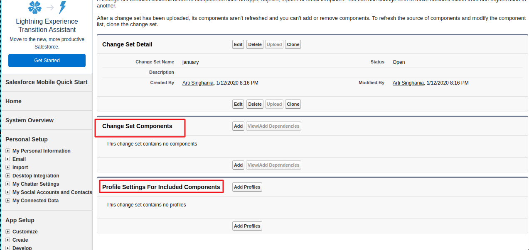The width and height of the screenshot is (529, 250).
Task: Open Salesforce Mobile Quick Start
Action: pos(47,82)
